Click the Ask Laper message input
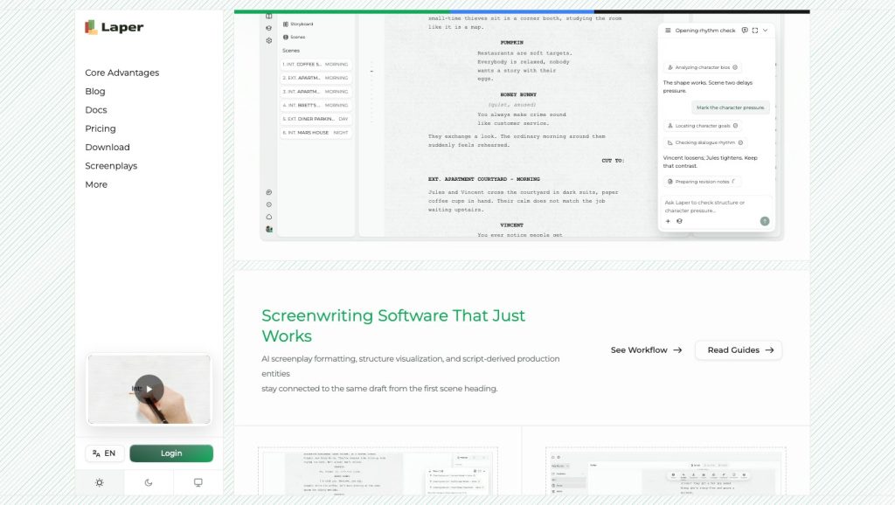This screenshot has height=505, width=895. (x=716, y=206)
